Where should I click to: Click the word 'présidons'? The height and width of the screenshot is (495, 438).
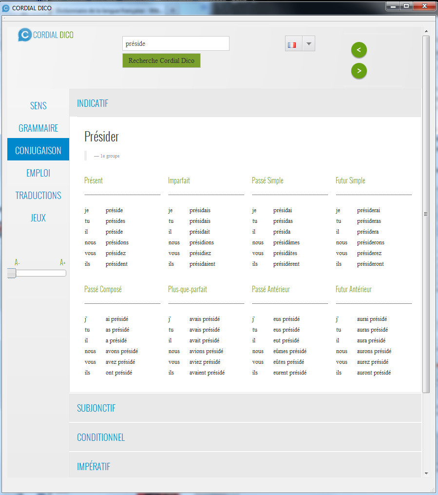(117, 242)
